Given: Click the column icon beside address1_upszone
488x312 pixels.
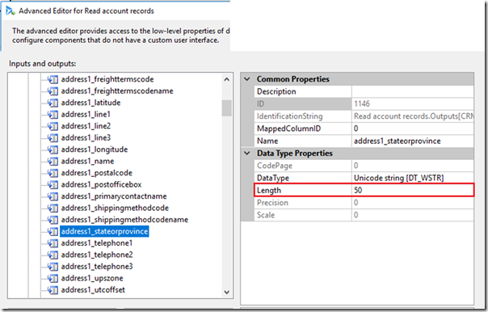Looking at the screenshot, I should (53, 278).
